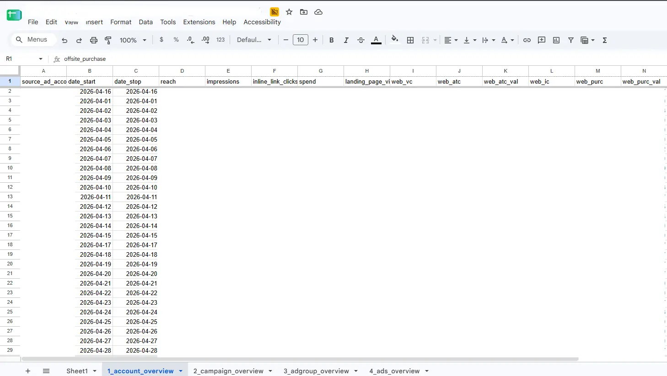Star the document
This screenshot has height=376, width=667.
tap(289, 12)
